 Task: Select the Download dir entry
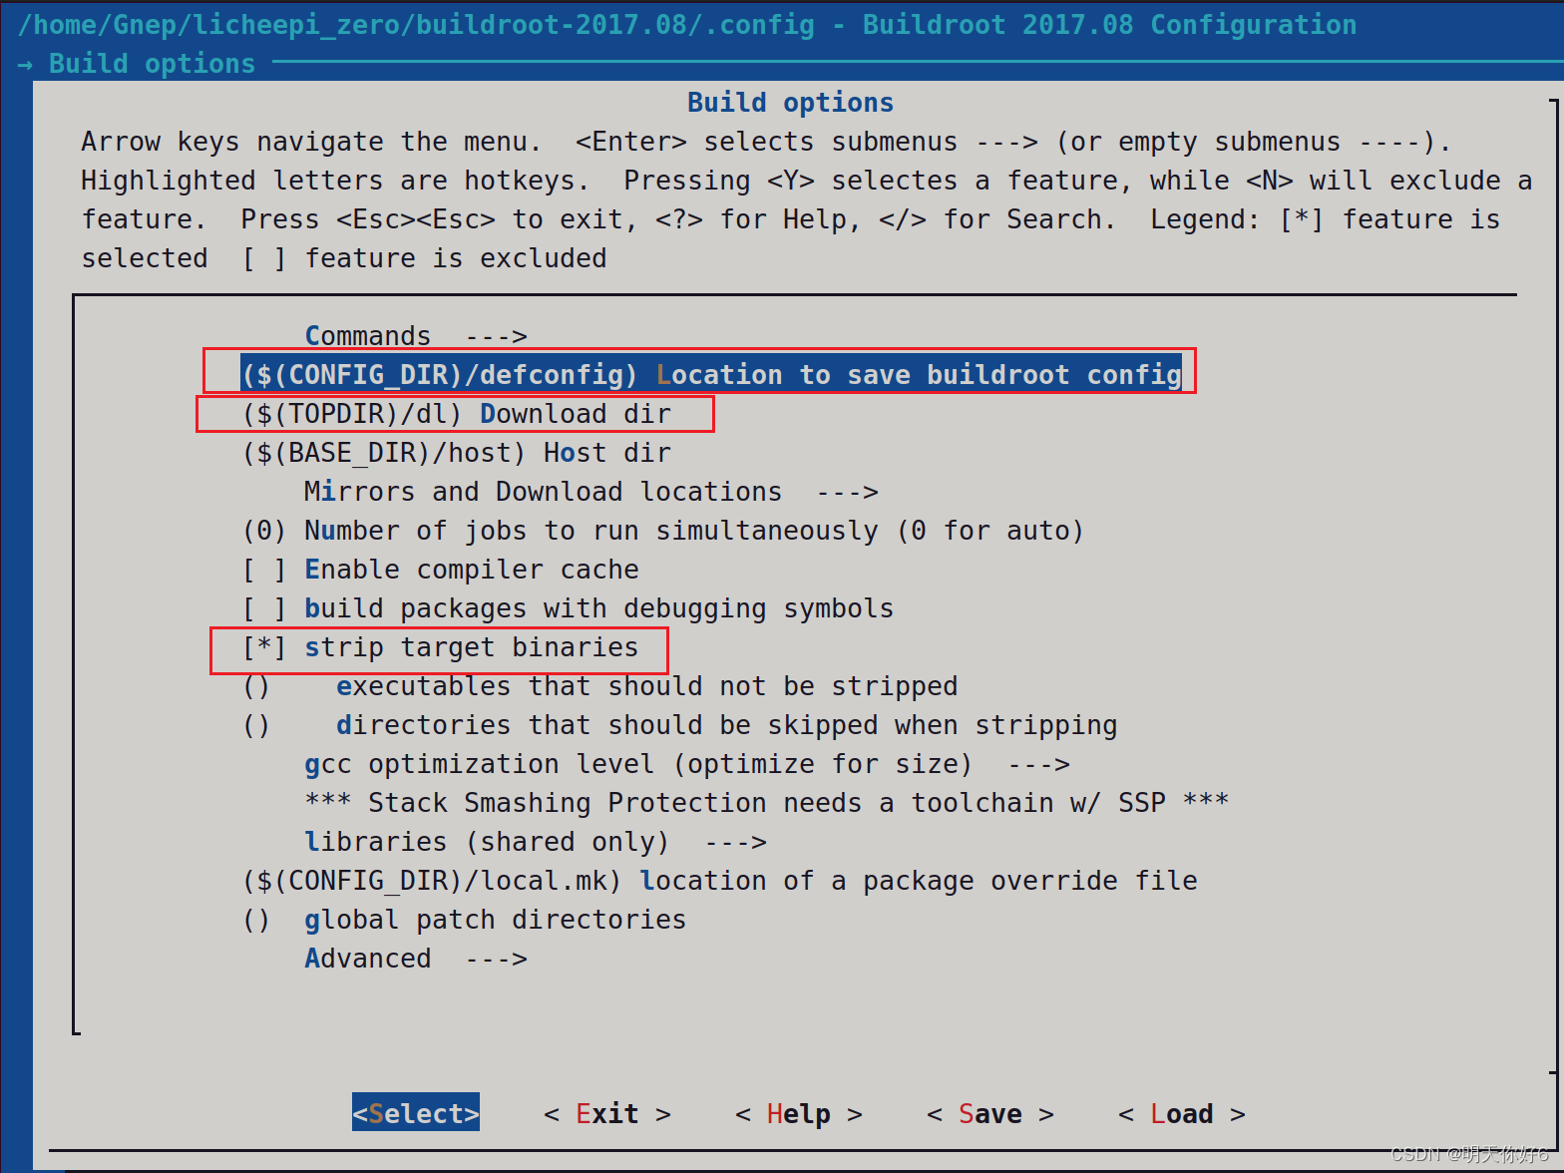[457, 414]
